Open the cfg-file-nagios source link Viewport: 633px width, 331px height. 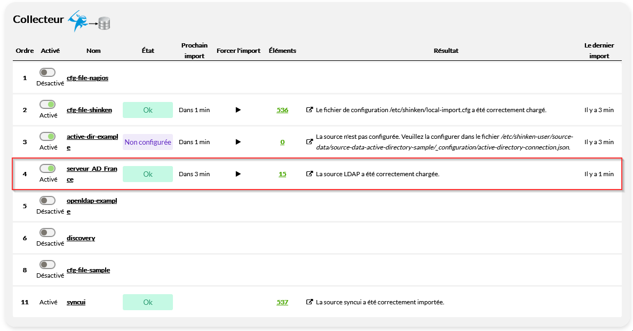pyautogui.click(x=88, y=78)
